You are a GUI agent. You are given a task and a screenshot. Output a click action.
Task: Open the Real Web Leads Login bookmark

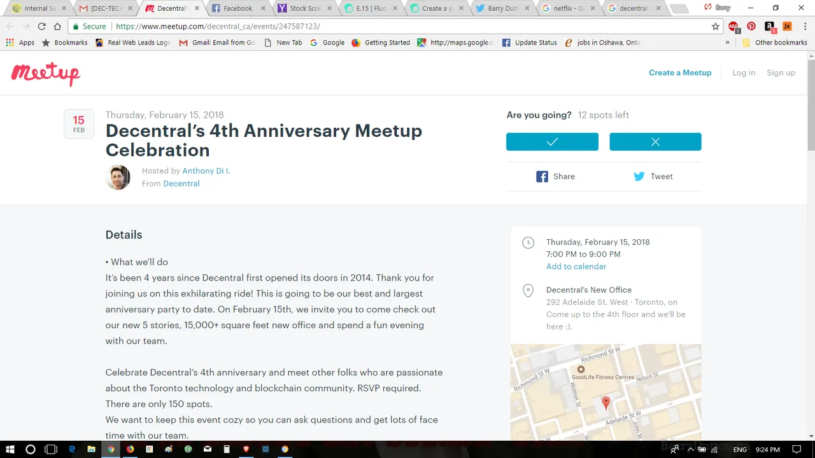pyautogui.click(x=133, y=43)
